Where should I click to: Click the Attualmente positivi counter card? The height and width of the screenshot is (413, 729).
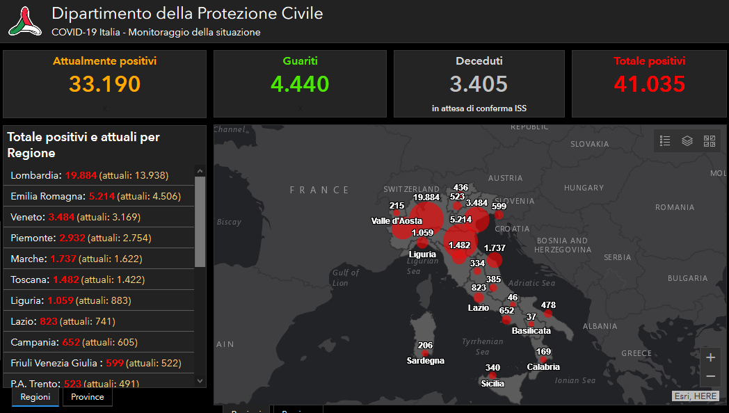[105, 83]
